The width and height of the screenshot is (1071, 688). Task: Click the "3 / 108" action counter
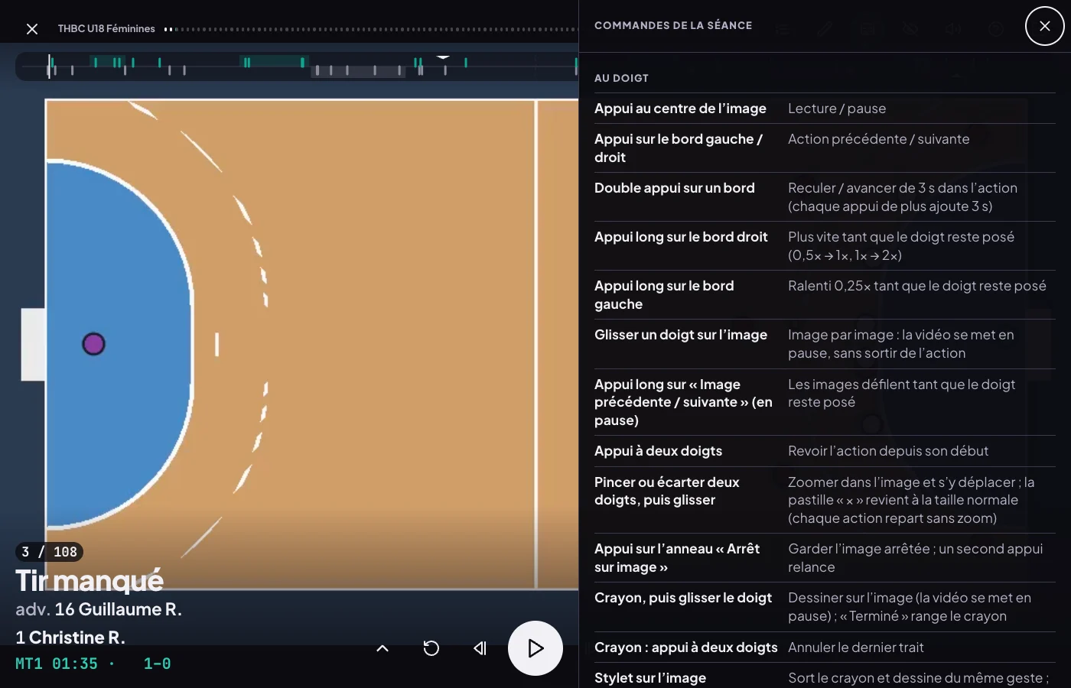pos(49,552)
